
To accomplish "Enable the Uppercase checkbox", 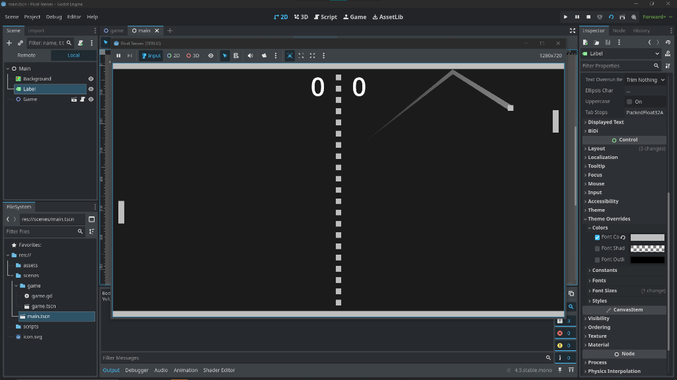I will click(x=629, y=102).
